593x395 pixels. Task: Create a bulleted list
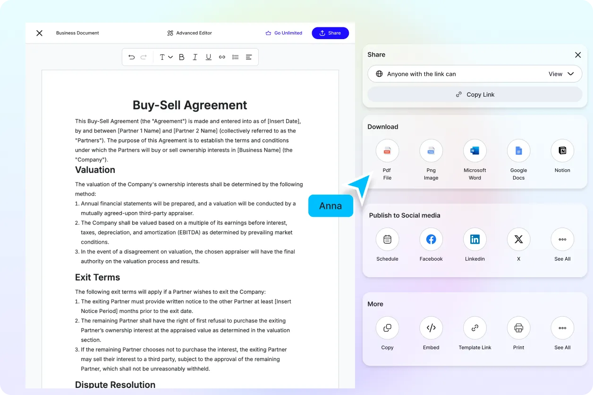tap(235, 57)
